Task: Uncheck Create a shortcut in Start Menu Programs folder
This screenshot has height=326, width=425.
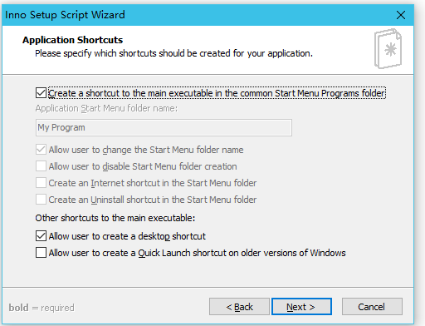Action: pos(41,93)
